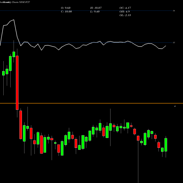
Task: Select the high price value H: 10.07
Action: [96, 8]
